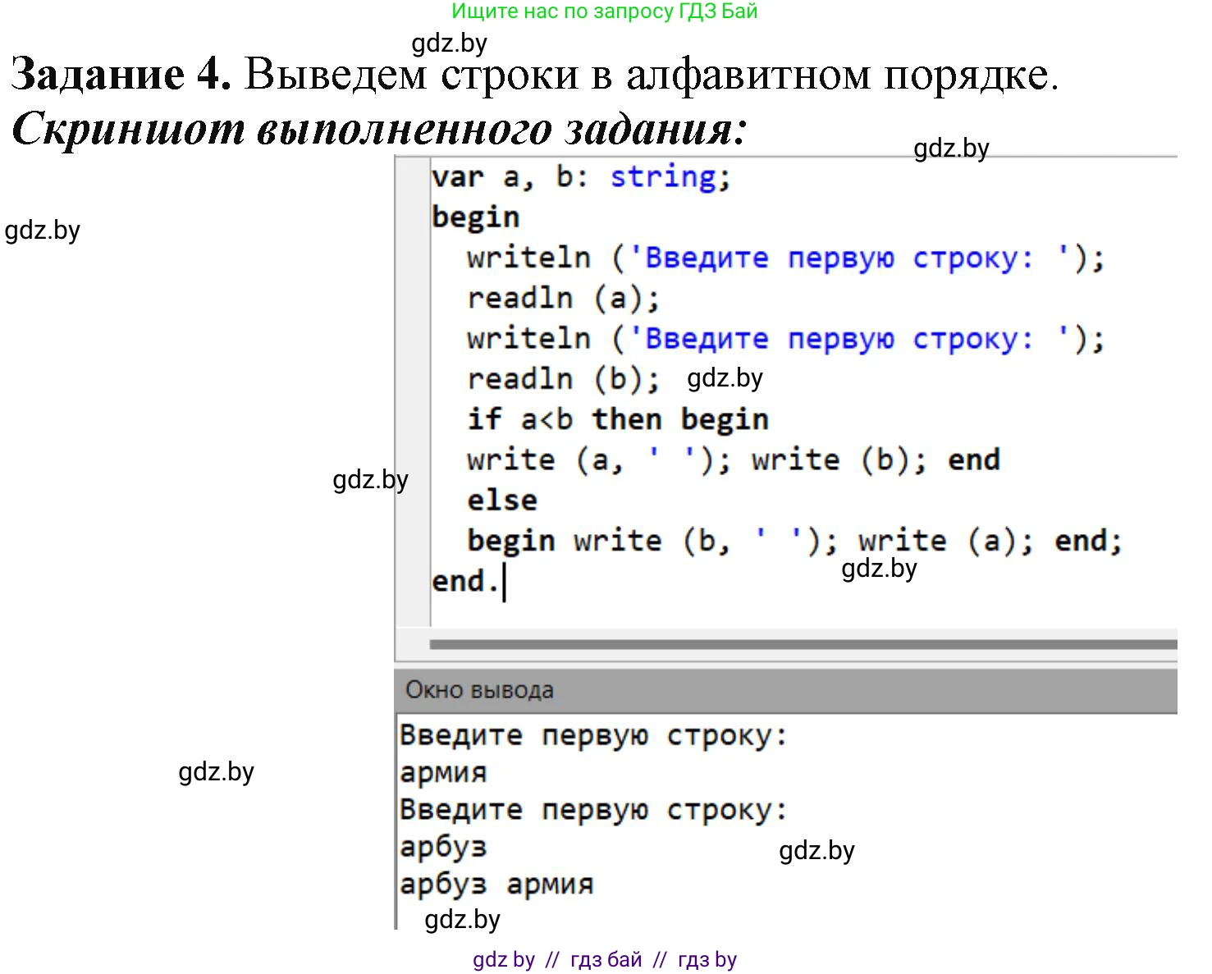Viewport: 1212px width, 974px height.
Task: Click the "var a, b: string;" declaration line
Action: tap(580, 177)
